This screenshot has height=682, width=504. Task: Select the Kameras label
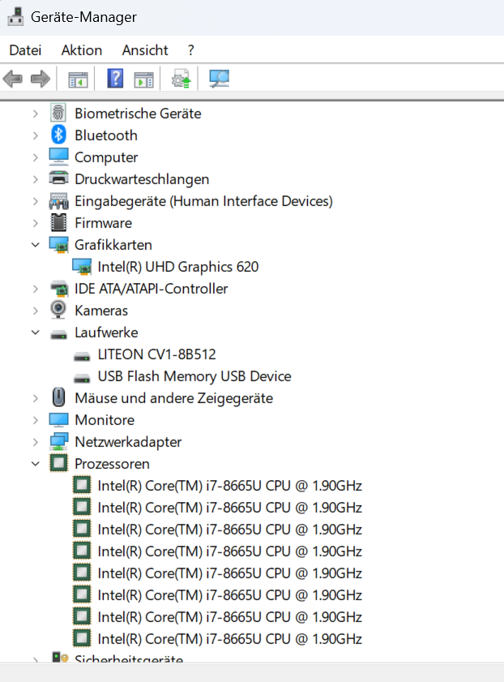101,311
